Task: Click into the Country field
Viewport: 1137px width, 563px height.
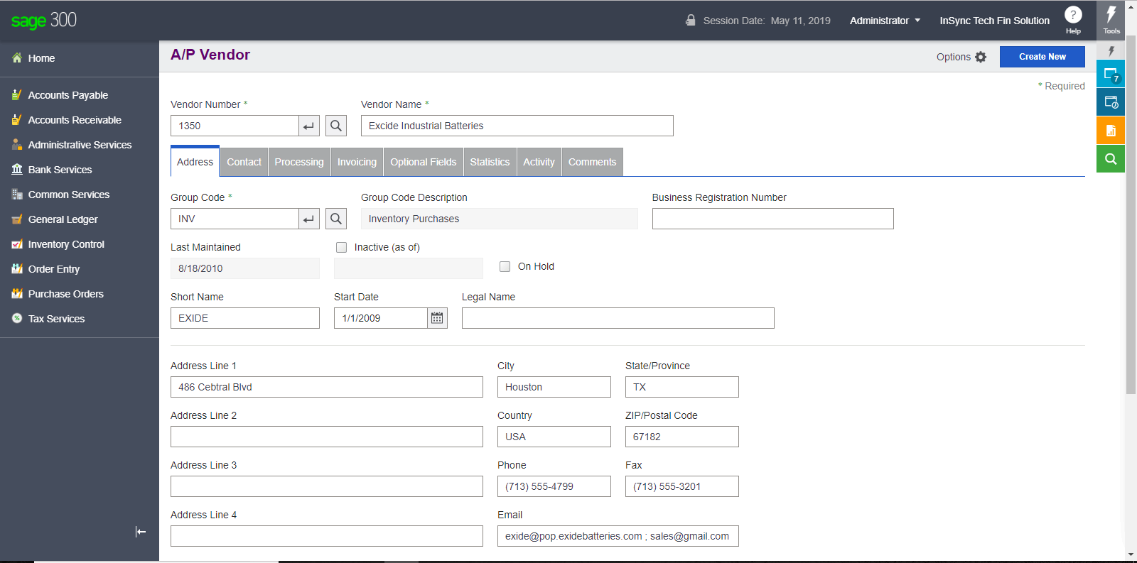Action: [554, 437]
